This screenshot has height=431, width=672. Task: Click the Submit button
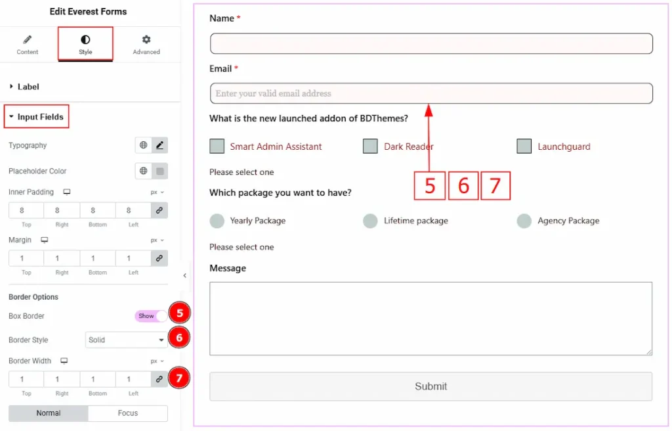[x=430, y=386]
